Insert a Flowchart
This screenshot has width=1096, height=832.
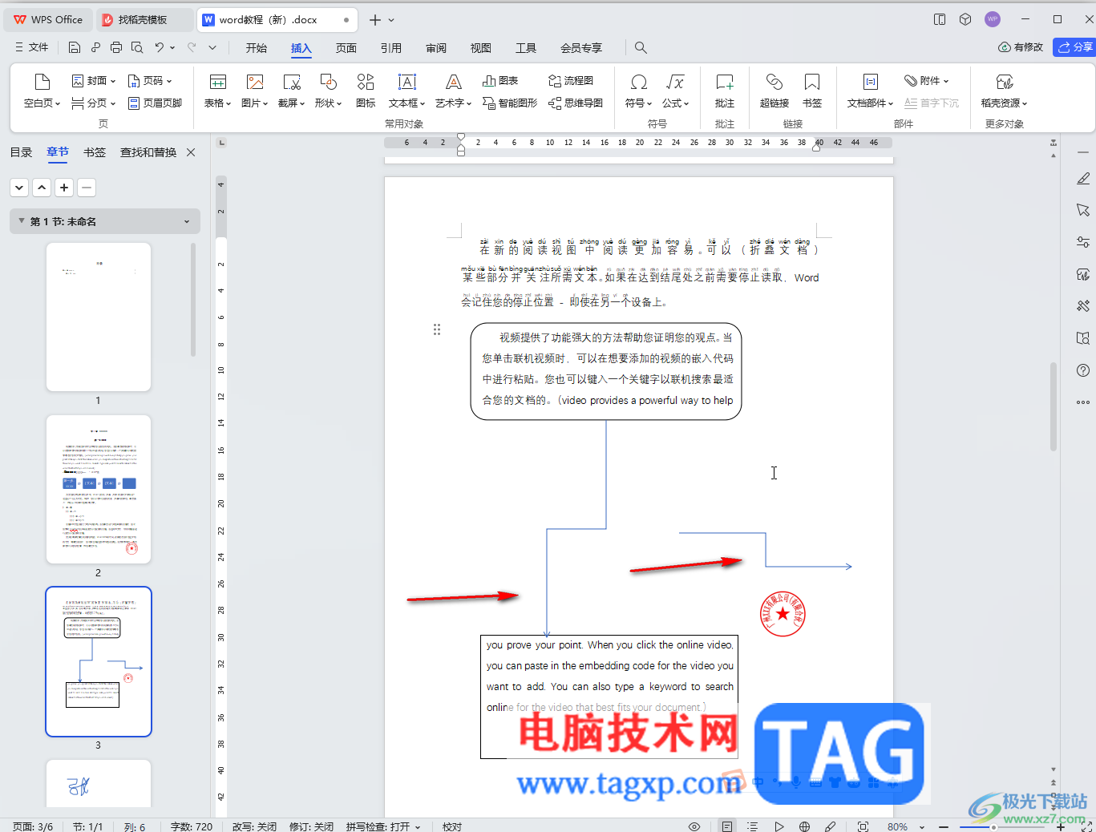click(x=571, y=81)
